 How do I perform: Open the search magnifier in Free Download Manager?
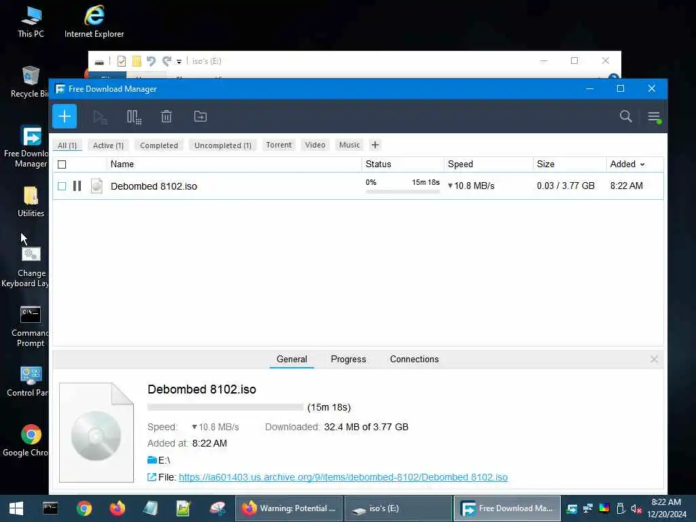tap(625, 116)
